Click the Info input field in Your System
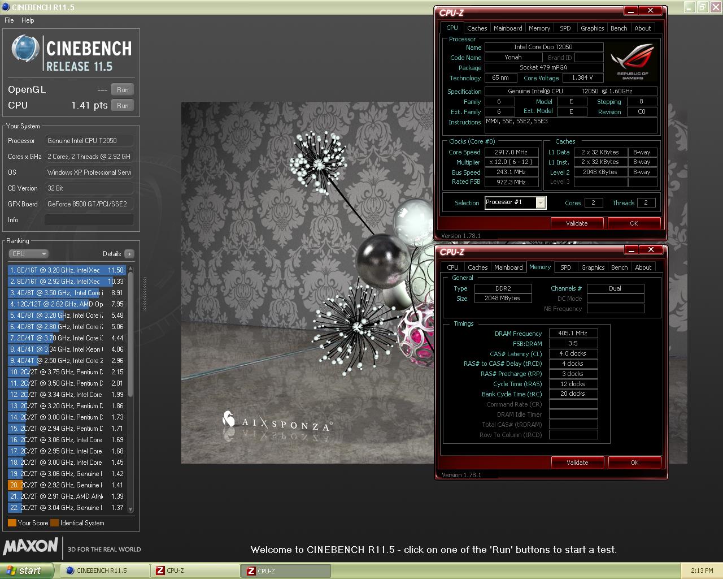The width and height of the screenshot is (723, 579). (89, 219)
